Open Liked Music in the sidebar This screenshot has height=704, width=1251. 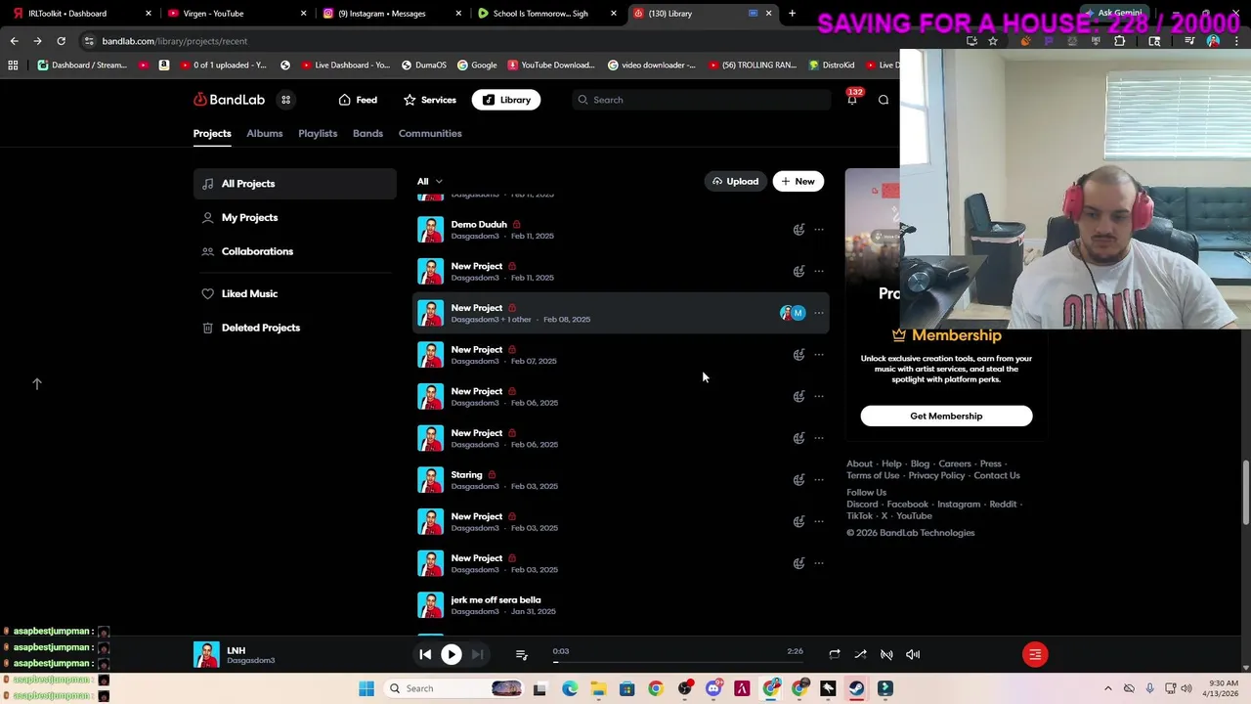click(x=295, y=293)
